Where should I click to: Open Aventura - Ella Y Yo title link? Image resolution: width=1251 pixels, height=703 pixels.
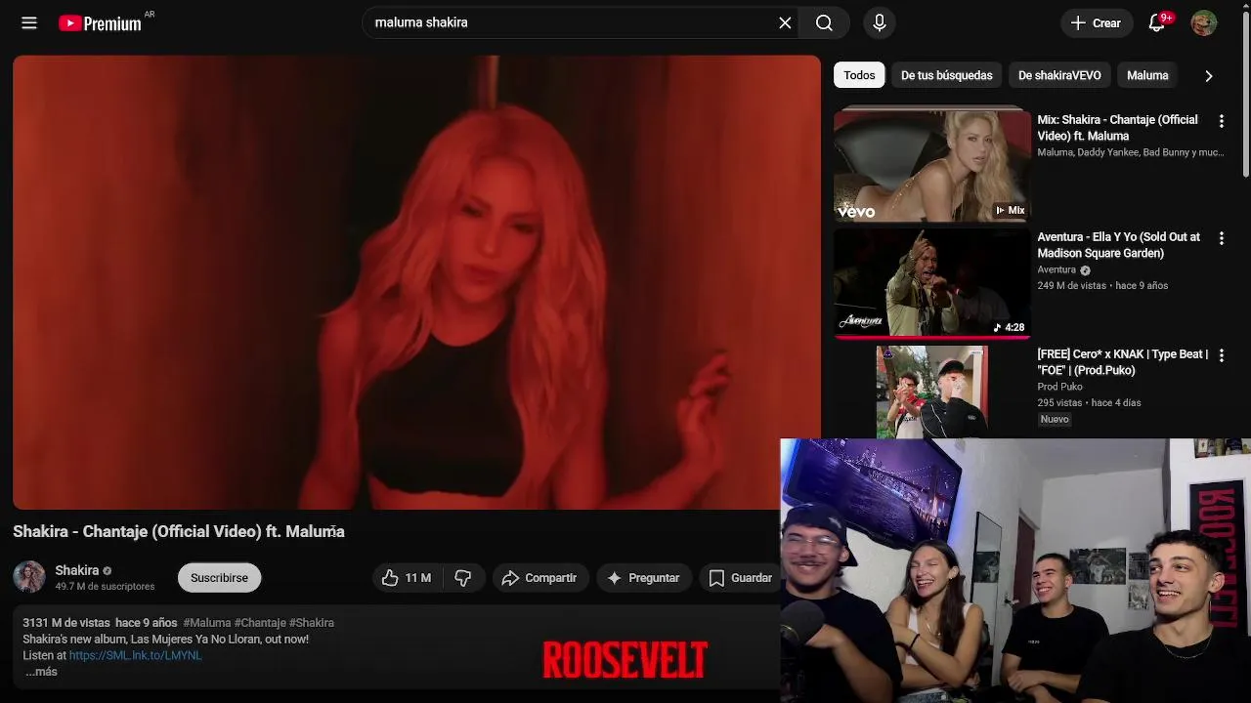[x=1118, y=245]
